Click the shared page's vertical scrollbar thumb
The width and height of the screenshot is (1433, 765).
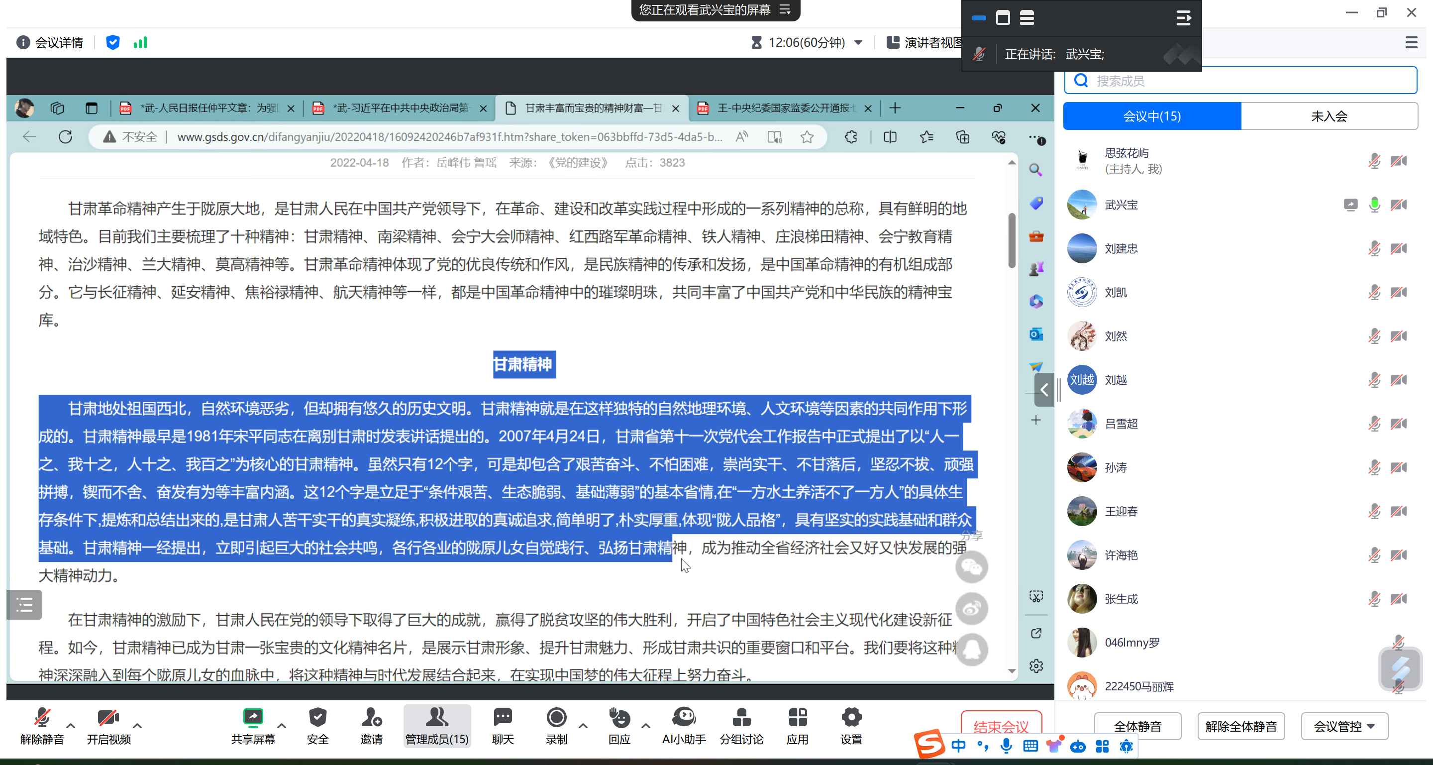(1012, 240)
